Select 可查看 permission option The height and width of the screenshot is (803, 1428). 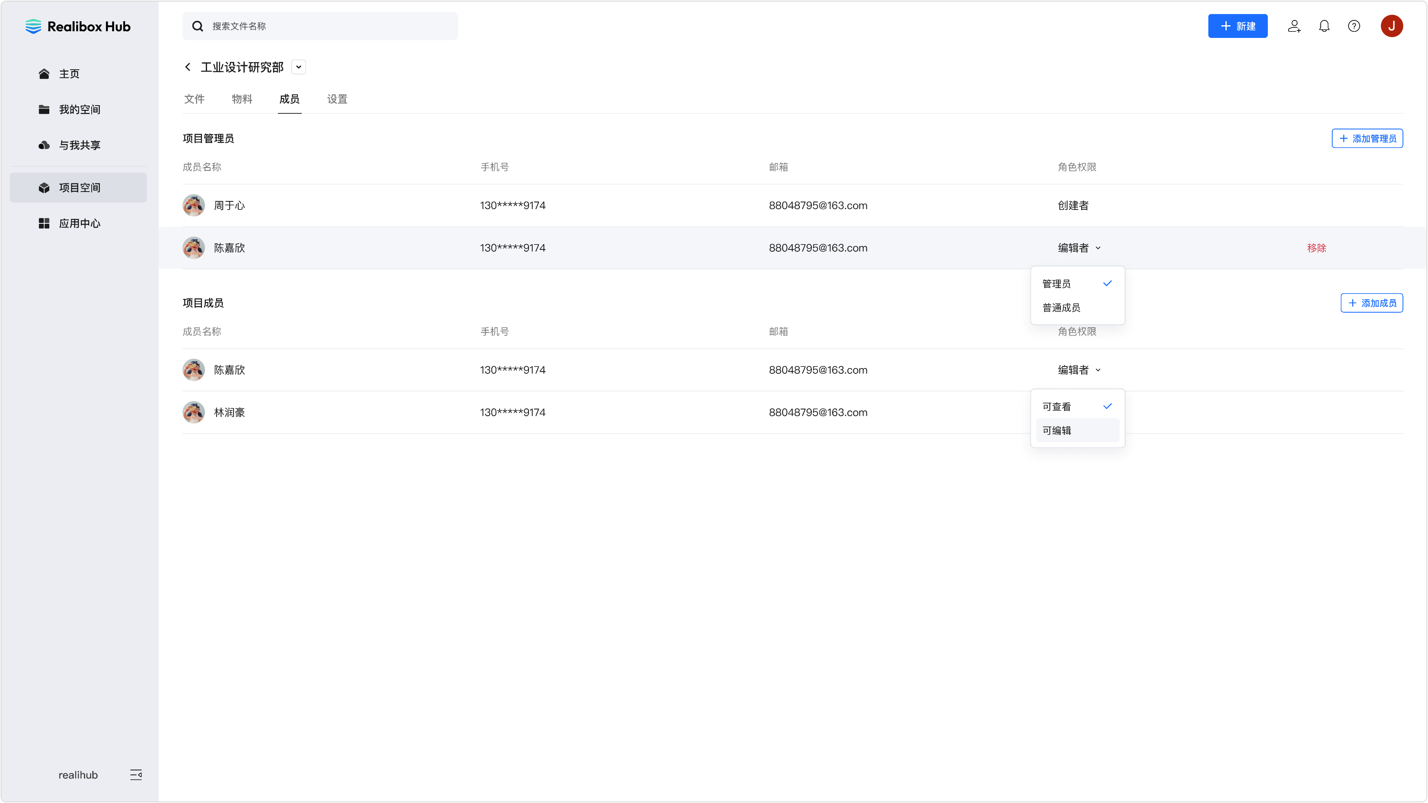1077,406
